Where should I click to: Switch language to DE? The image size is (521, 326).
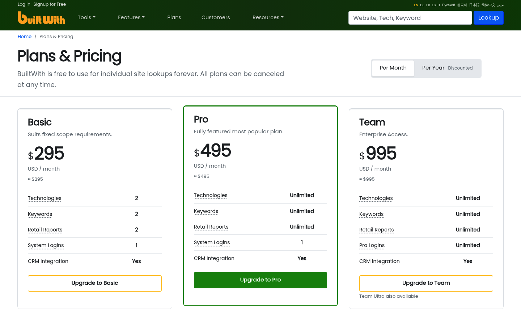pyautogui.click(x=422, y=5)
